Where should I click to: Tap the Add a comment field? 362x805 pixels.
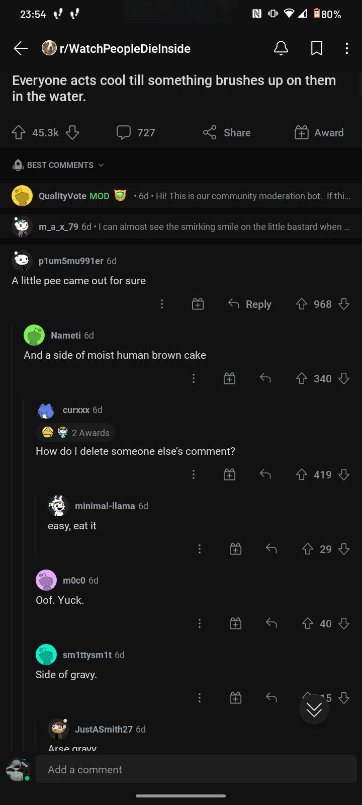pyautogui.click(x=196, y=769)
